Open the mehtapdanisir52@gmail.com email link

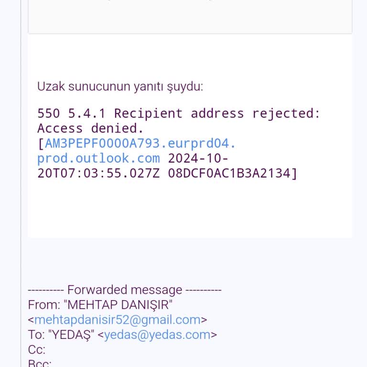pos(117,320)
